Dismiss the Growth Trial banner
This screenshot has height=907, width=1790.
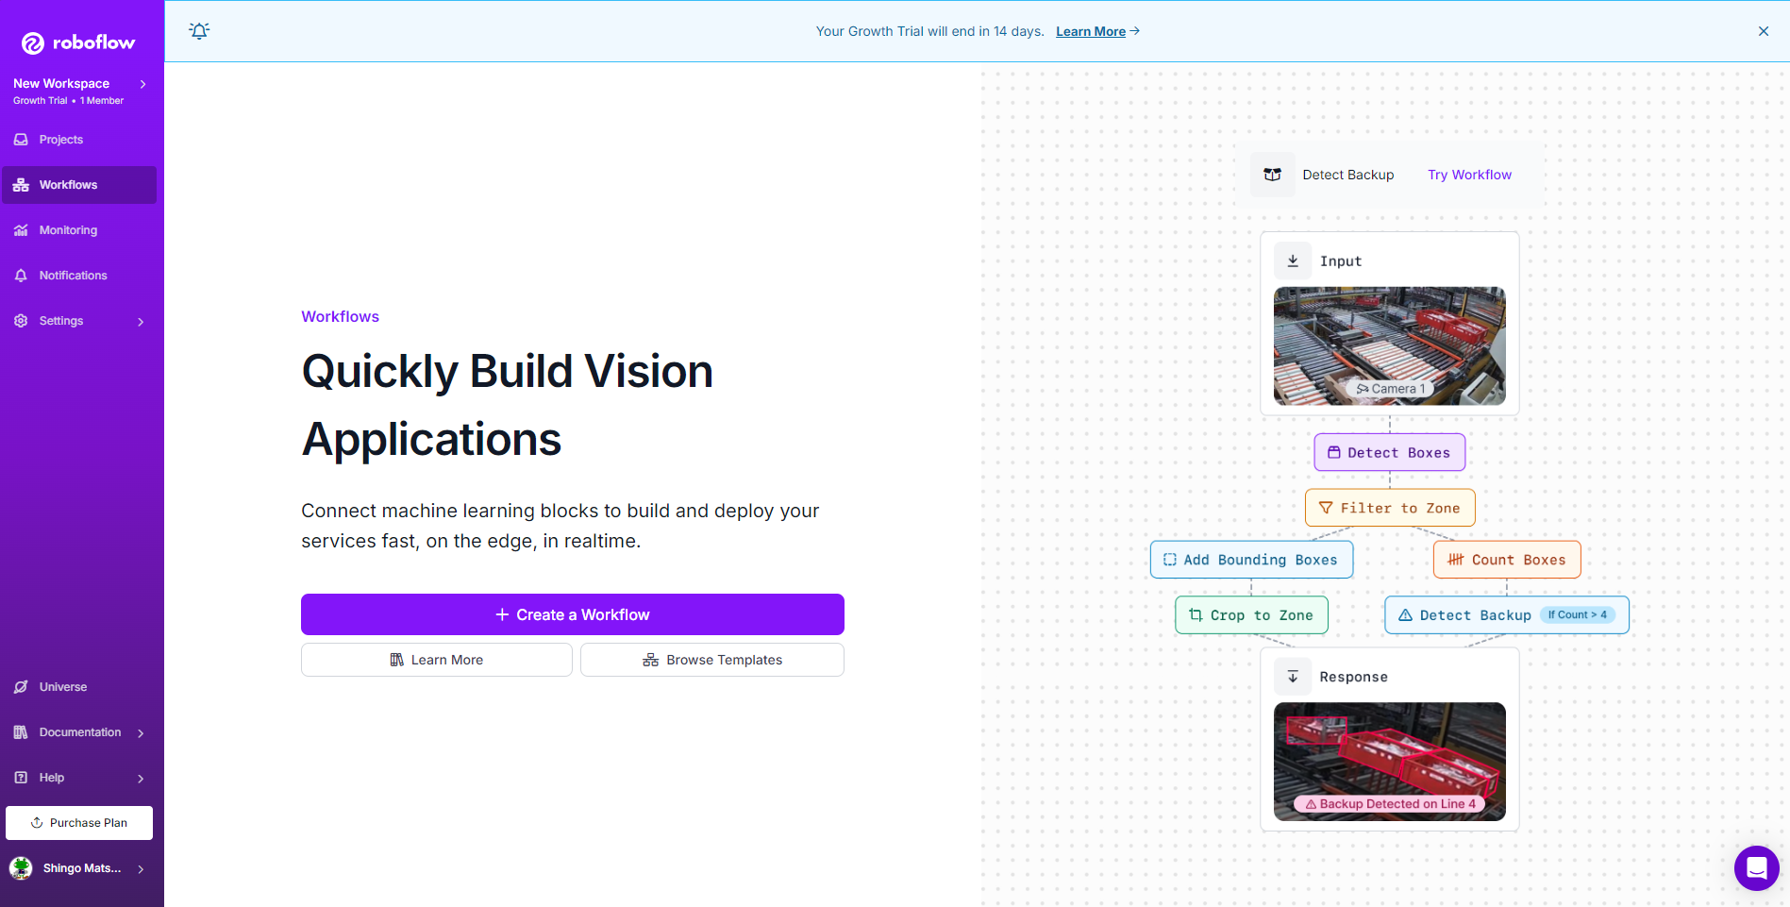coord(1764,31)
